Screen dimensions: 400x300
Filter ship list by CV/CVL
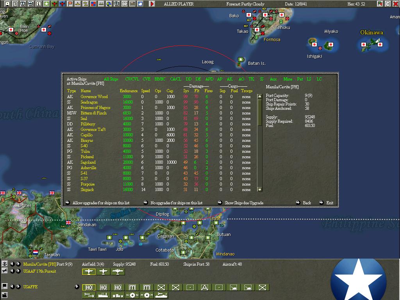(x=132, y=79)
